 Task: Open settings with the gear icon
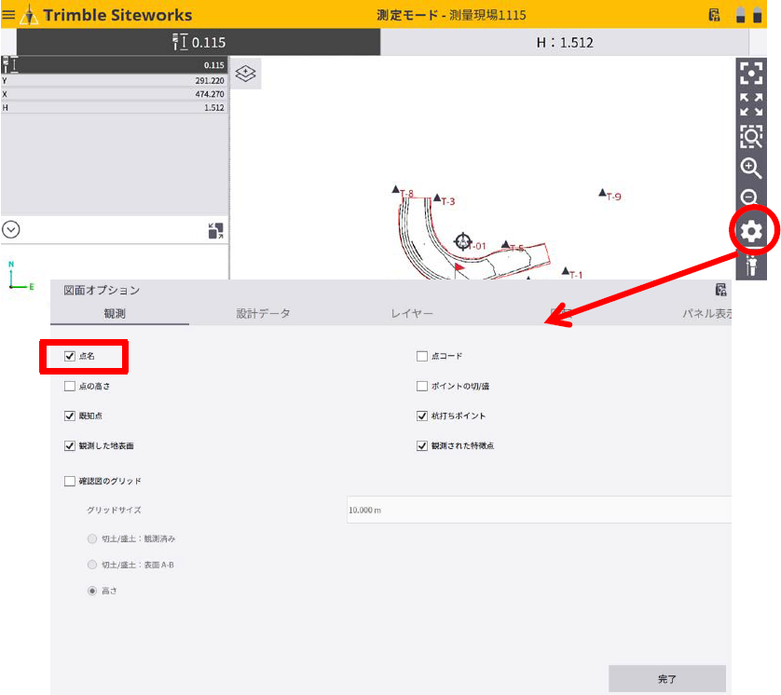click(751, 231)
